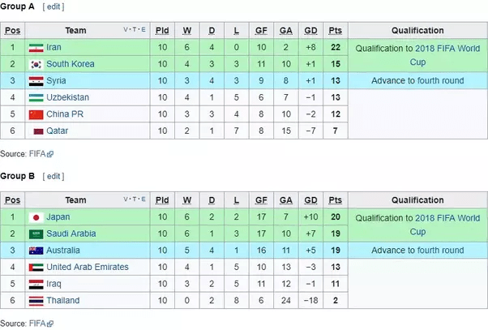Select the GD column header in Group B
The image size is (488, 330).
tap(310, 200)
